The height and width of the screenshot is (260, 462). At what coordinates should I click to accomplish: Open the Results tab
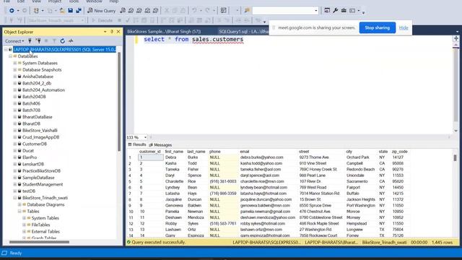tap(137, 144)
